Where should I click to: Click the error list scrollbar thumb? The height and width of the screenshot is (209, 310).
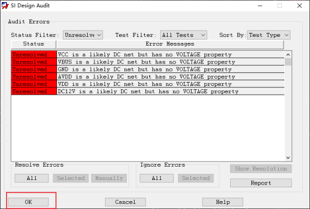point(288,62)
